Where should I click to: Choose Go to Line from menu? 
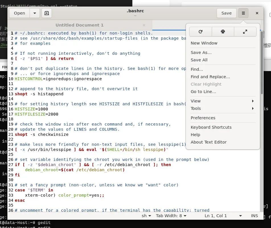203,92
